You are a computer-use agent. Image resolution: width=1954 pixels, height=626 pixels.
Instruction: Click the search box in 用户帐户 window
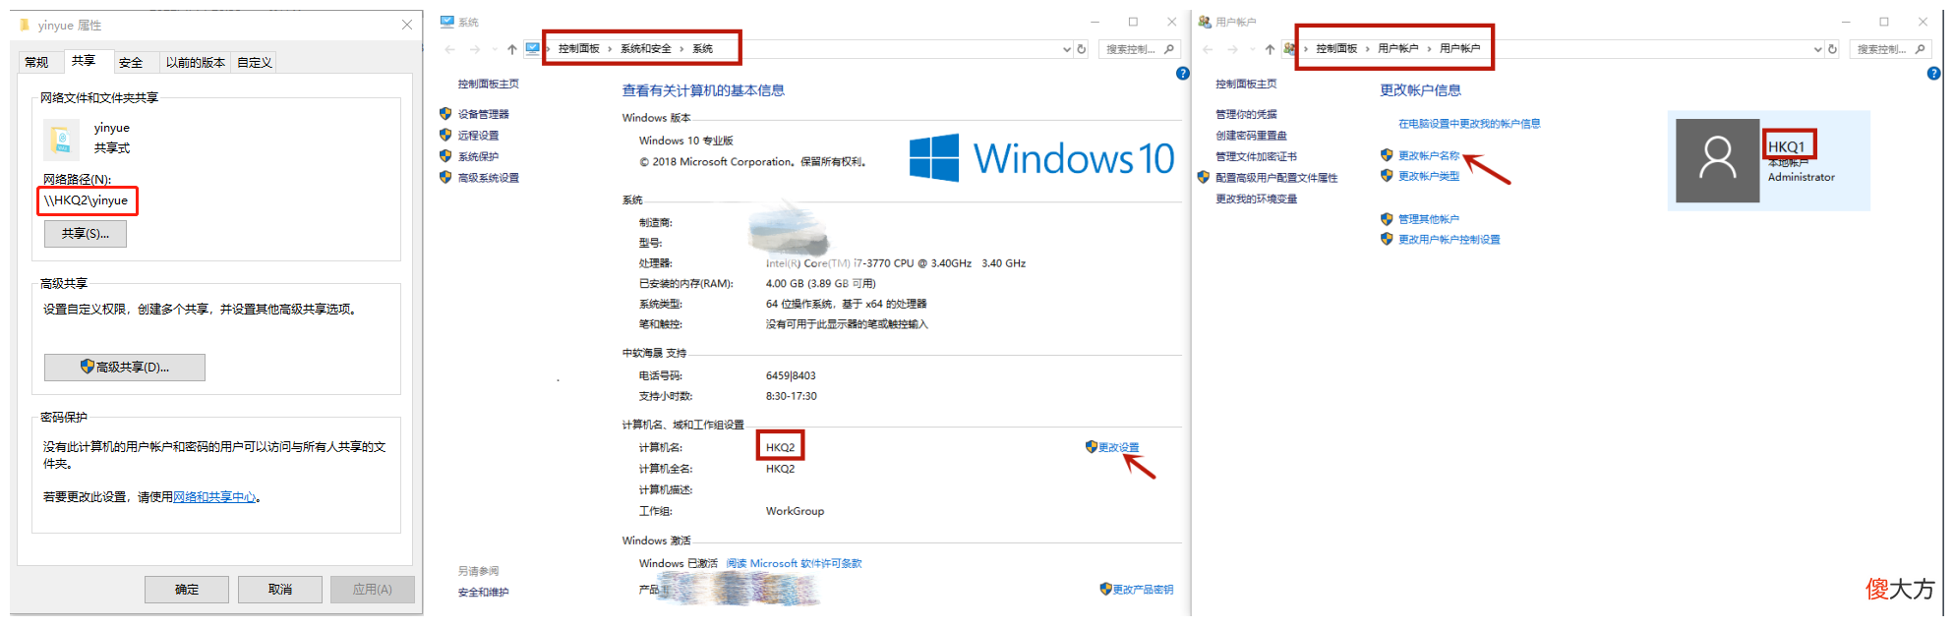pos(1890,49)
